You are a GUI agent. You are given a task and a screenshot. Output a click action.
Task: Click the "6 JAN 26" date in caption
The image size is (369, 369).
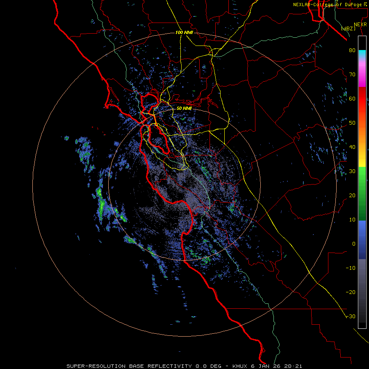(x=266, y=366)
